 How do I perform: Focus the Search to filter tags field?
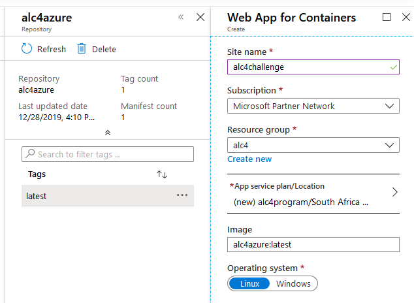click(x=108, y=154)
